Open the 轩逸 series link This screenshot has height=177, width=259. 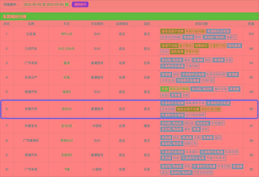pyautogui.click(x=67, y=77)
